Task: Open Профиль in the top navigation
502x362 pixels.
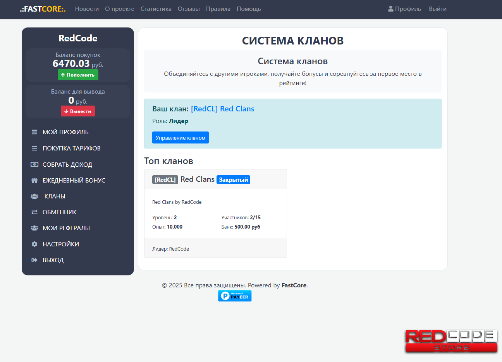Action: coord(404,9)
